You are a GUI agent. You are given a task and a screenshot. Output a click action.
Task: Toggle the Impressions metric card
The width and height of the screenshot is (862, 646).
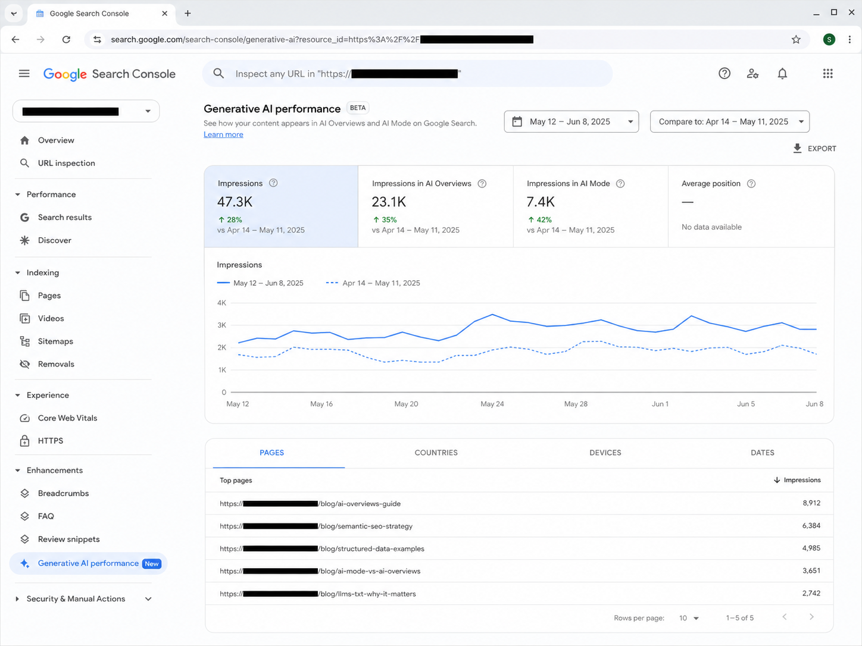click(281, 206)
